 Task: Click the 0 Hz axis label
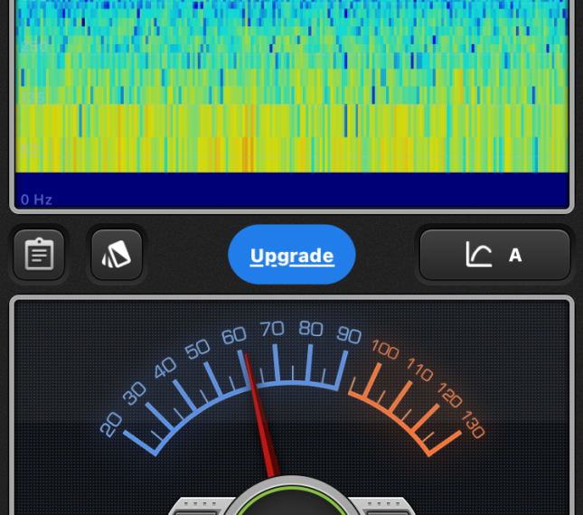pos(37,199)
